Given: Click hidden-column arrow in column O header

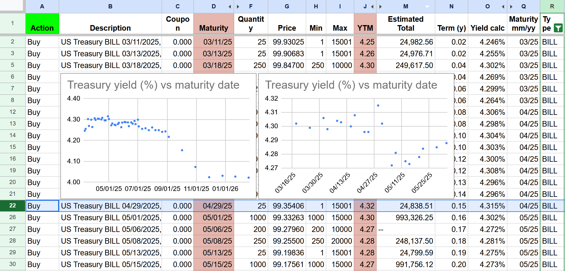Looking at the screenshot, I should click(x=503, y=6).
